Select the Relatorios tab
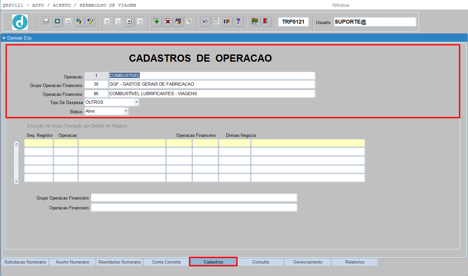 (x=355, y=262)
